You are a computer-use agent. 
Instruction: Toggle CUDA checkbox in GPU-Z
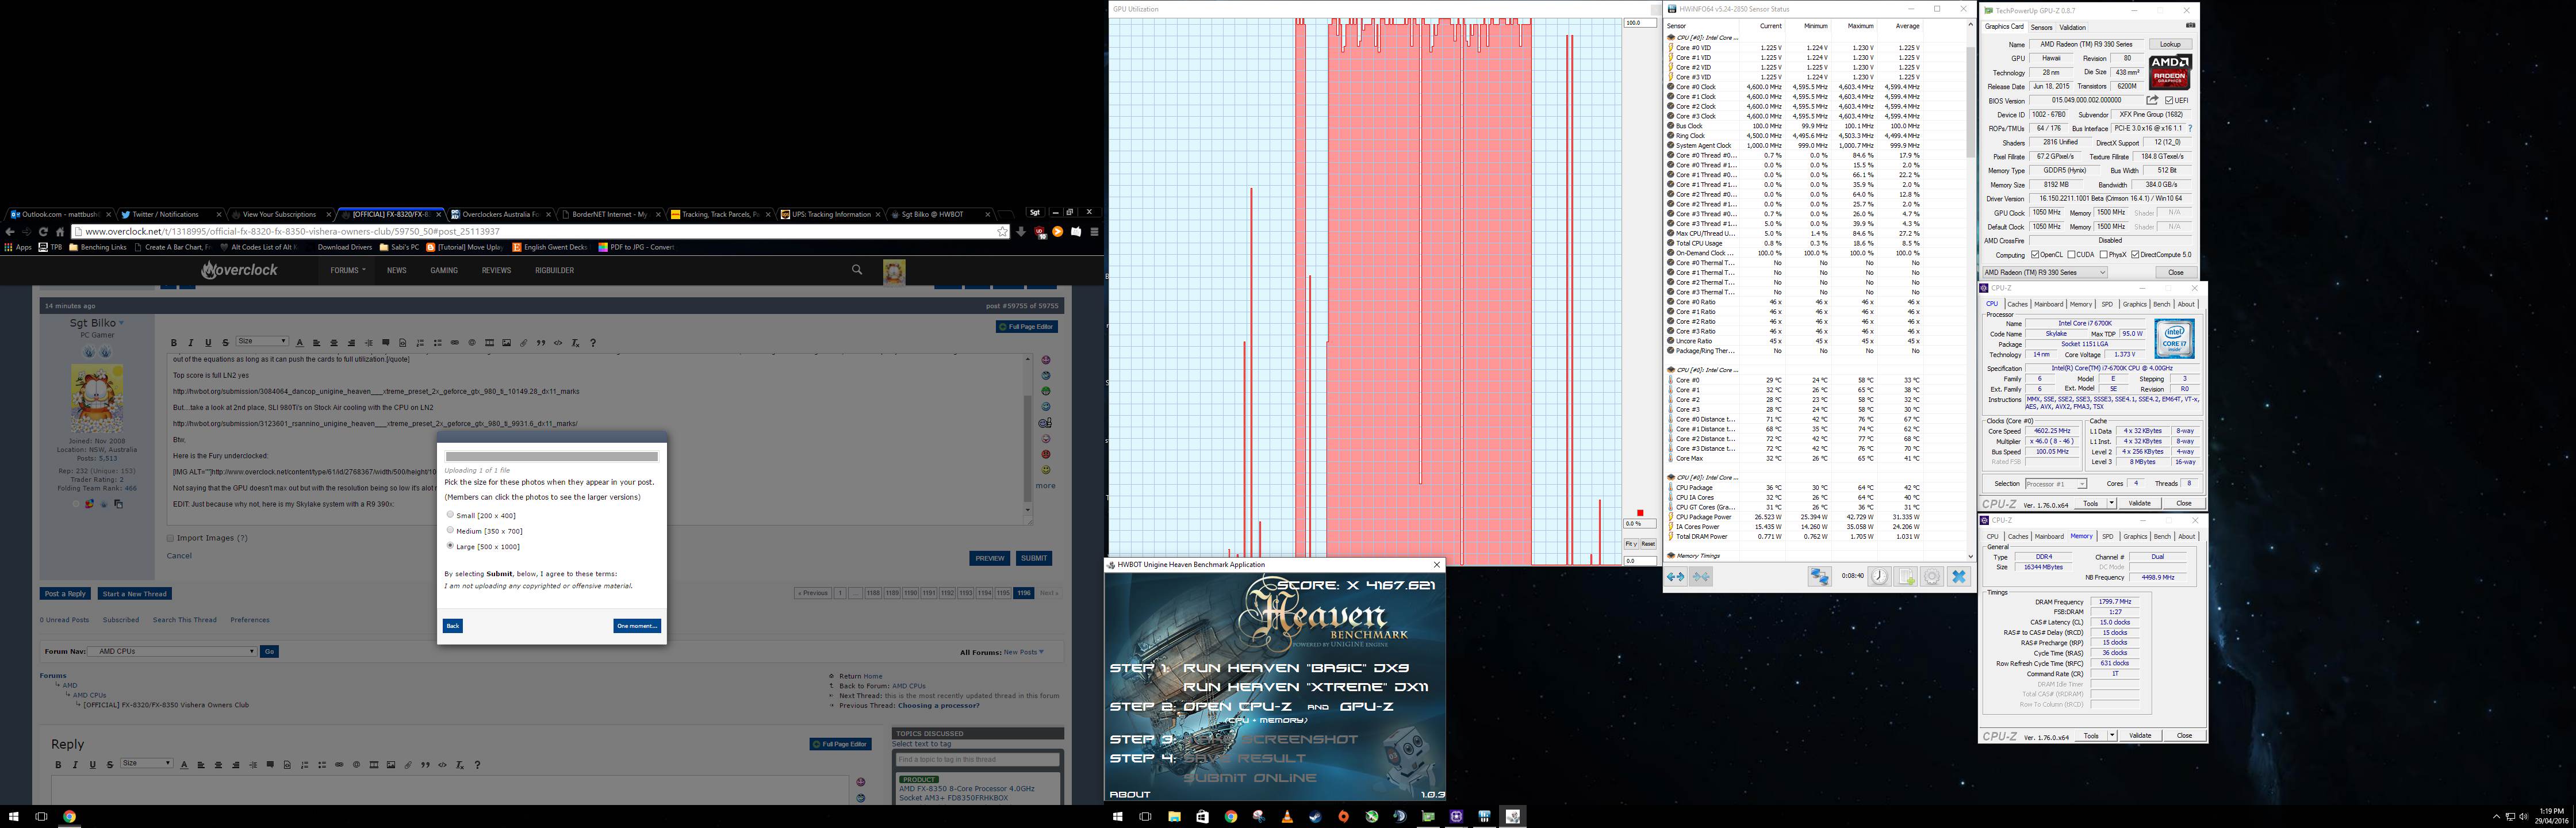tap(2071, 255)
